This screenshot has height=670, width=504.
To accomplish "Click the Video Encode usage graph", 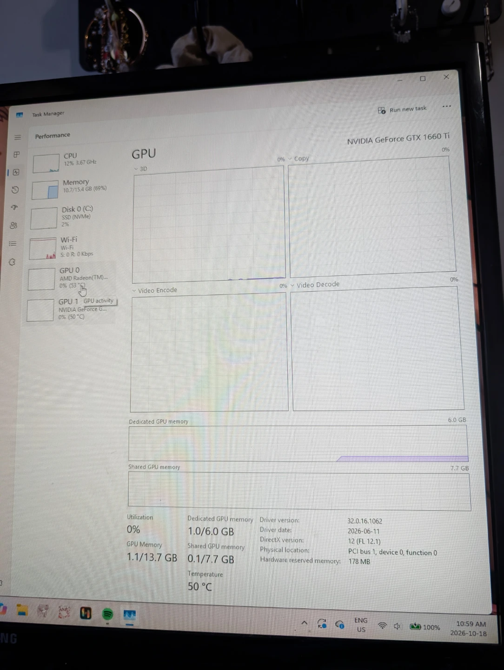I will (209, 353).
